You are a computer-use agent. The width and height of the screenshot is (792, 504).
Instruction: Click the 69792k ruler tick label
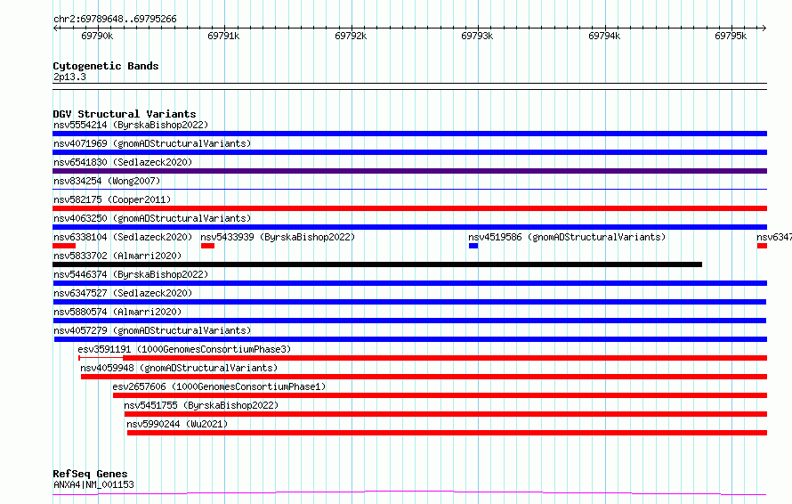point(351,36)
